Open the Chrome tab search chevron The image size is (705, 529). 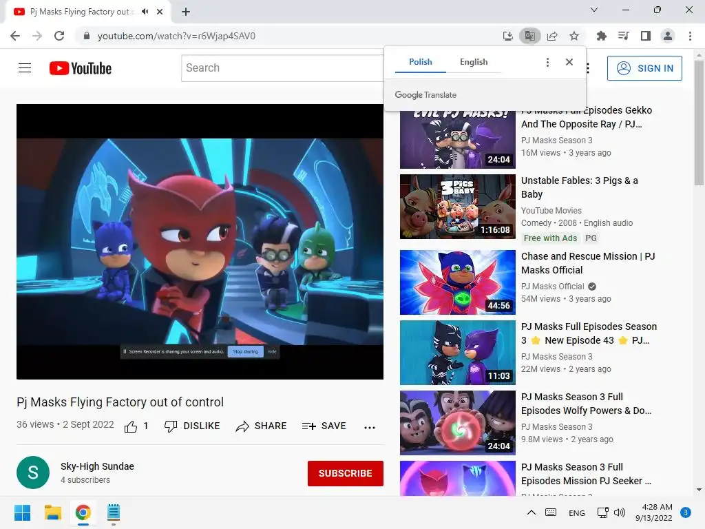594,10
